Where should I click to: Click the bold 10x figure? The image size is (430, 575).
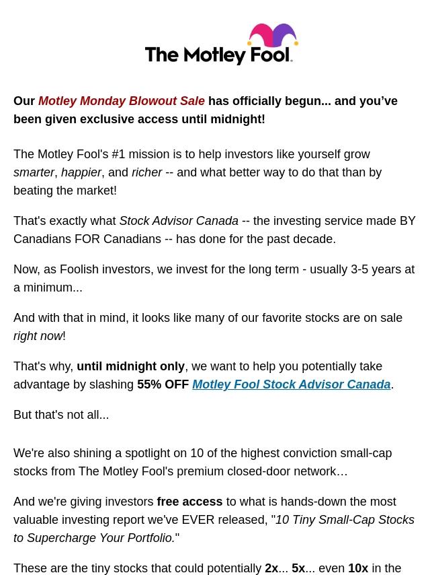click(358, 568)
